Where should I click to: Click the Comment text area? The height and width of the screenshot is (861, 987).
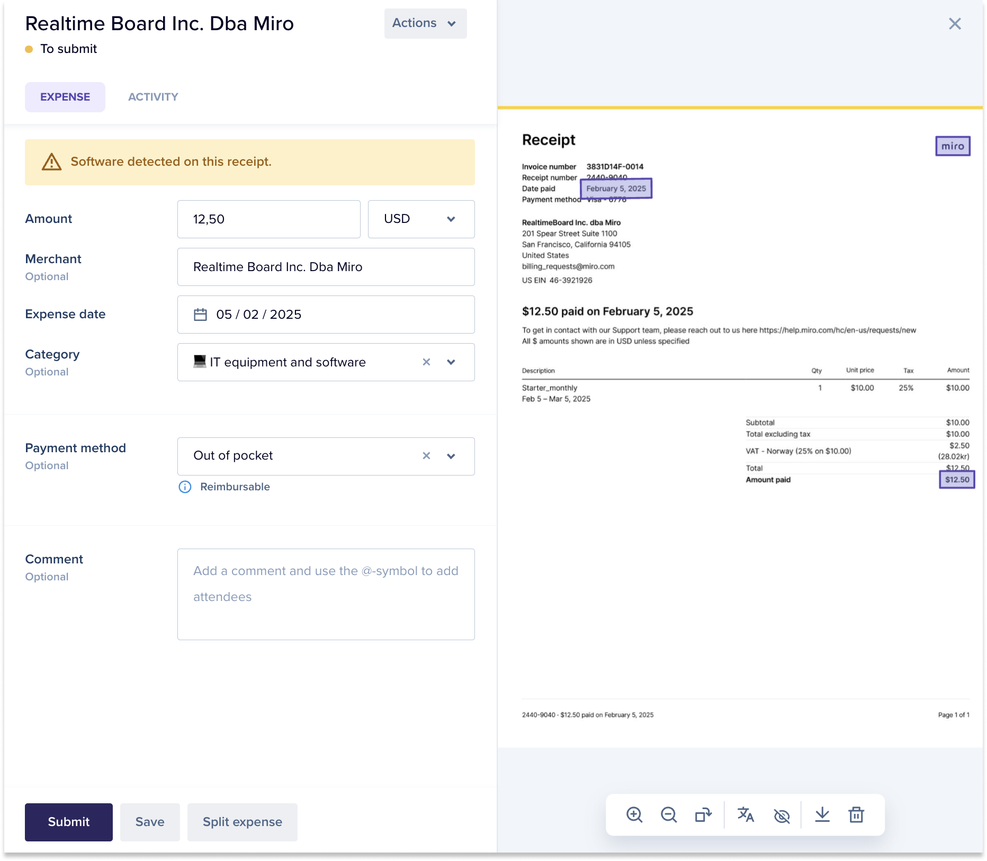[x=326, y=595]
